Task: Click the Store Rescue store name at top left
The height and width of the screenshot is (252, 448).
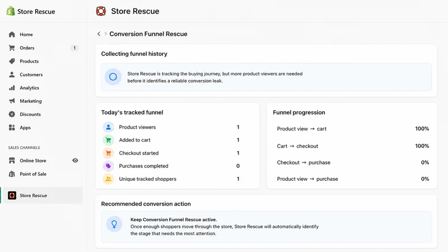Action: 36,12
